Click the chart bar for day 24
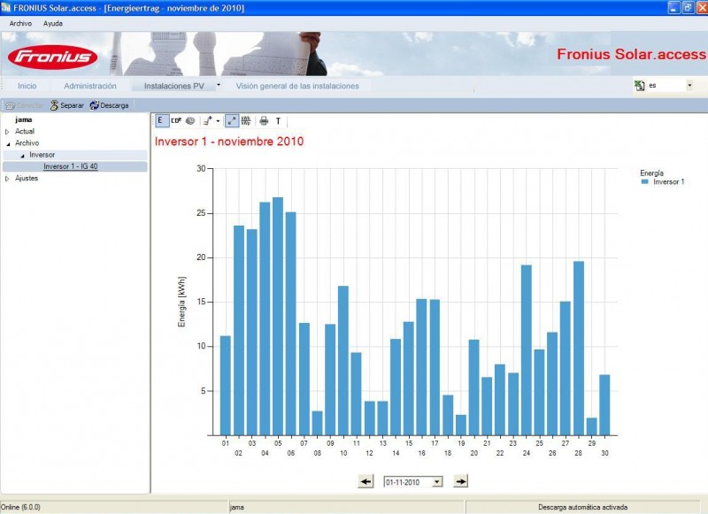 click(x=527, y=349)
